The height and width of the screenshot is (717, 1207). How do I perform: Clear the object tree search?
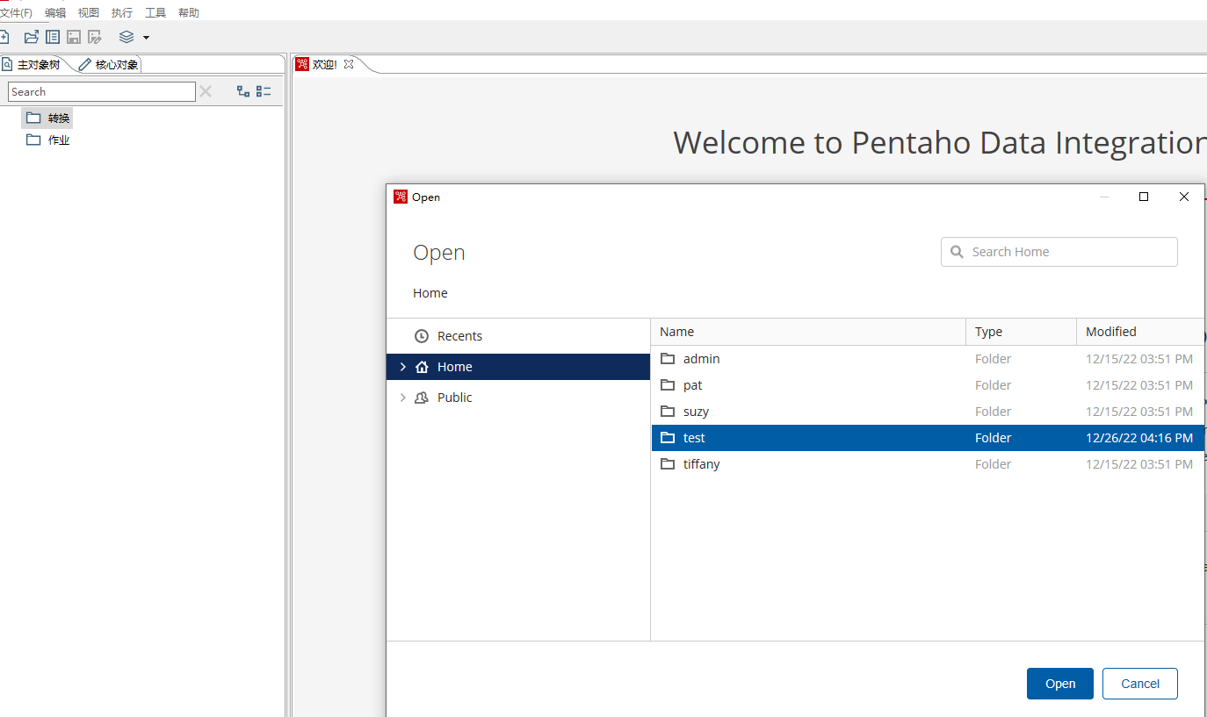click(x=206, y=91)
